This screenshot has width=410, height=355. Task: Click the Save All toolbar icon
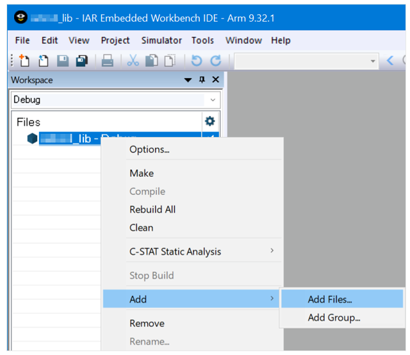82,61
